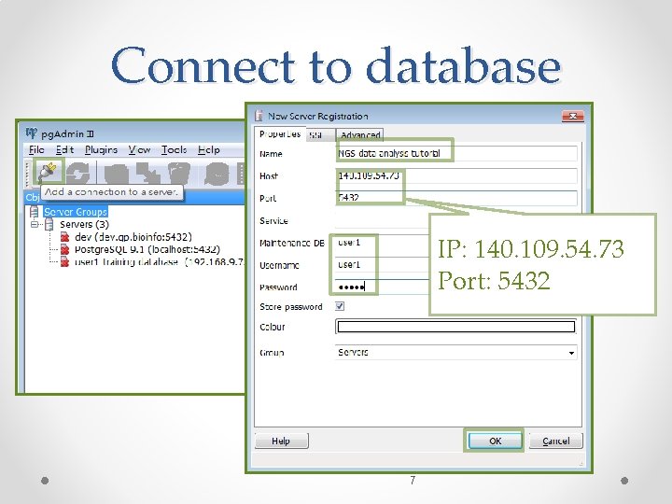672x504 pixels.
Task: Click the red disconnected icon beside dev server
Action: tap(64, 237)
